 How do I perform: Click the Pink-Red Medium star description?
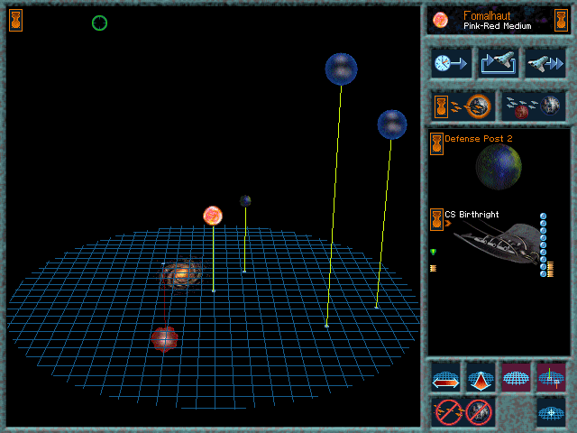(497, 26)
